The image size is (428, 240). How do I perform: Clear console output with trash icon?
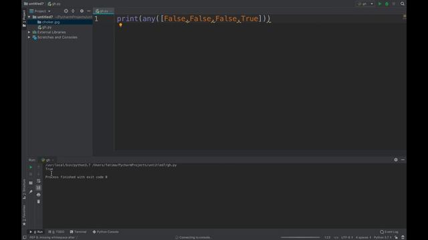click(39, 201)
